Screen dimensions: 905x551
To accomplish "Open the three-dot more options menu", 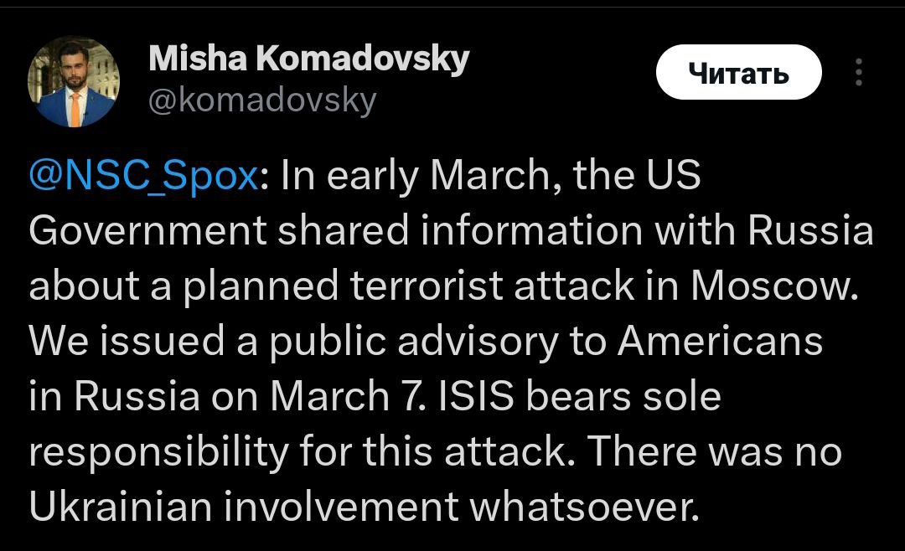I will (858, 73).
